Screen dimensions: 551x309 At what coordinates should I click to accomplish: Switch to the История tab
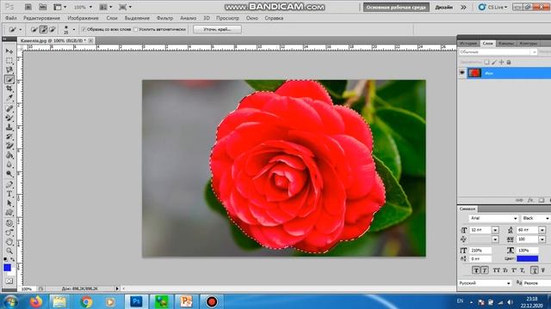coord(468,44)
